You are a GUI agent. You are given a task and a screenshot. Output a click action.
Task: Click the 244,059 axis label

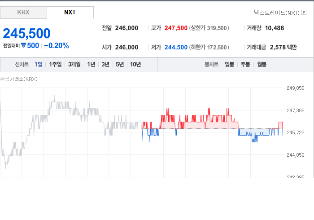coord(295,155)
